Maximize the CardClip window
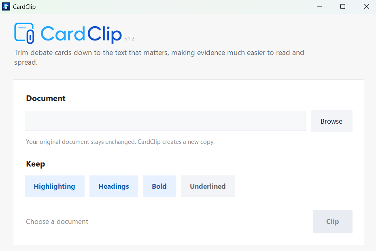 (343, 6)
